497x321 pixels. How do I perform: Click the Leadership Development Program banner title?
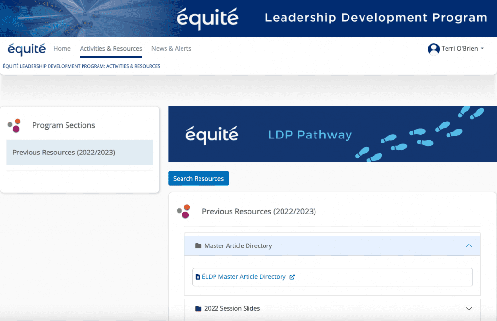[376, 18]
